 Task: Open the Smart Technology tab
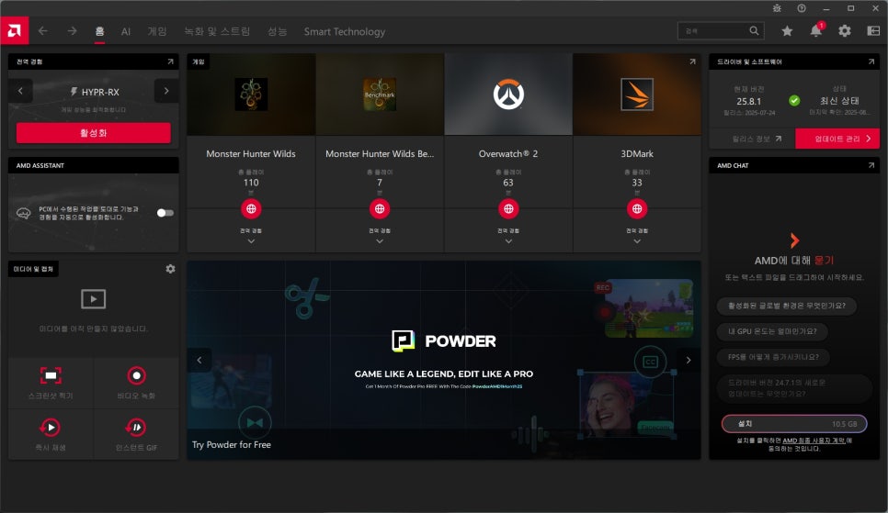tap(345, 32)
